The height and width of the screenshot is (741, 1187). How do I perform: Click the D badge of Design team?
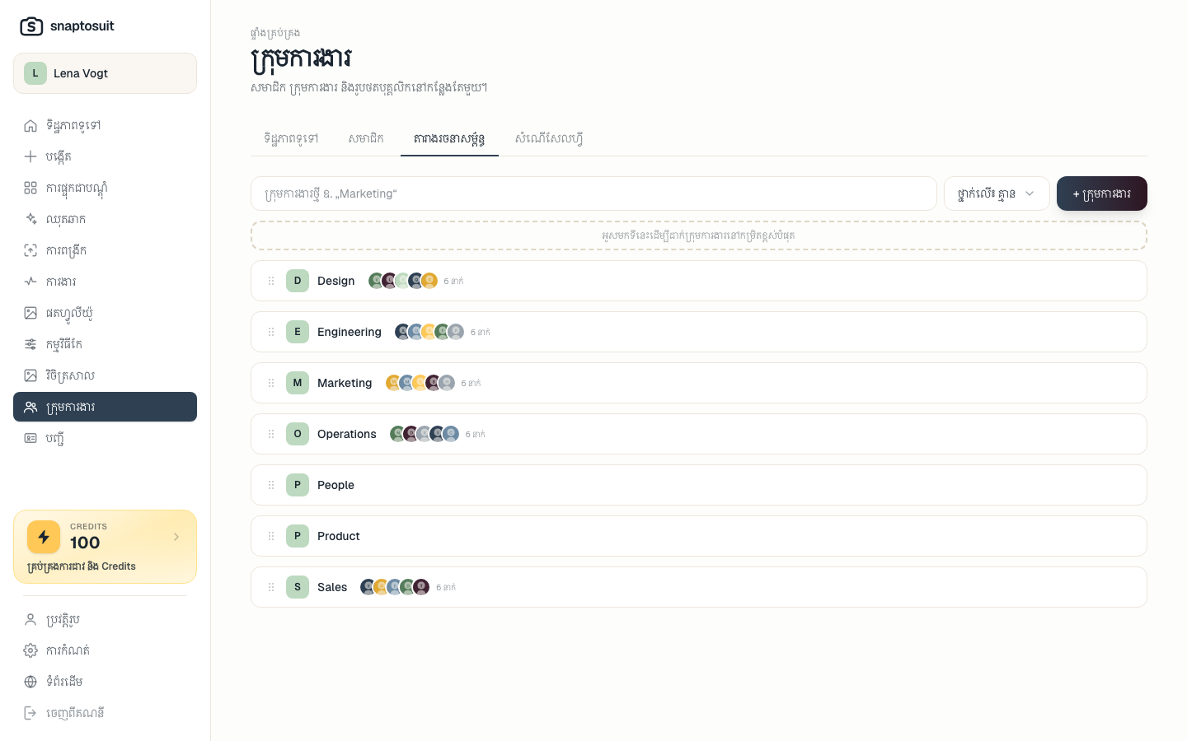298,281
